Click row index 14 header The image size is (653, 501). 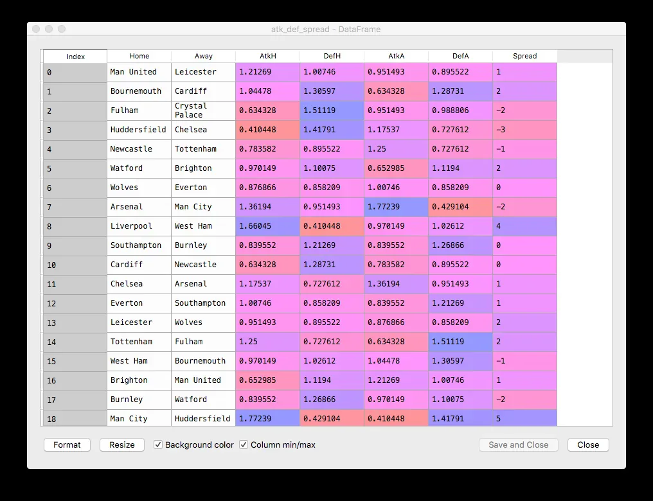[x=75, y=342]
